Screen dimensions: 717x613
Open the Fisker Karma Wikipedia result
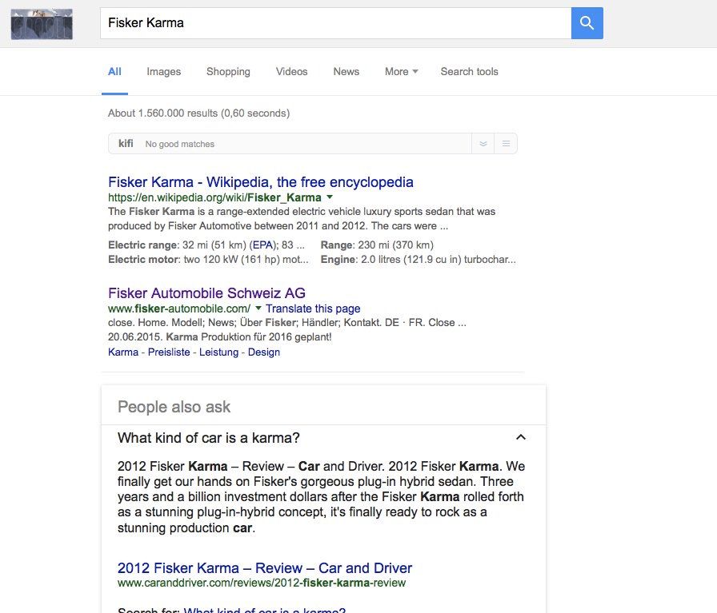click(x=260, y=181)
